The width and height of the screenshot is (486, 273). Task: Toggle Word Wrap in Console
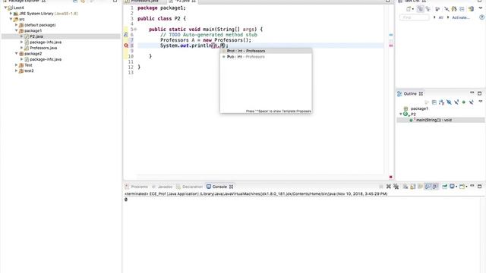(420, 187)
